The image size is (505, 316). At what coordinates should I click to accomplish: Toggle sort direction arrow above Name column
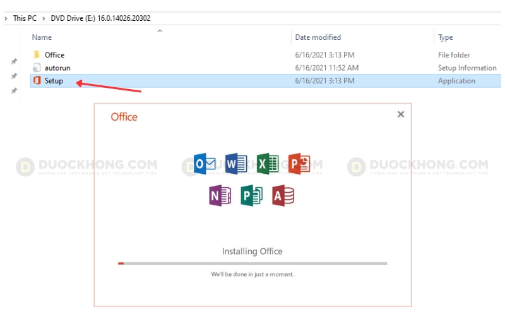coord(160,31)
